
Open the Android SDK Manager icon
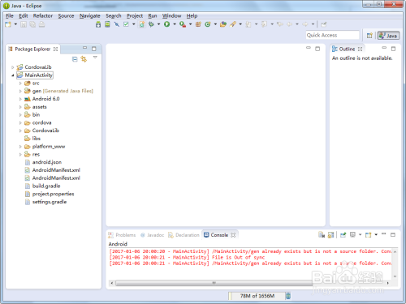pos(98,24)
